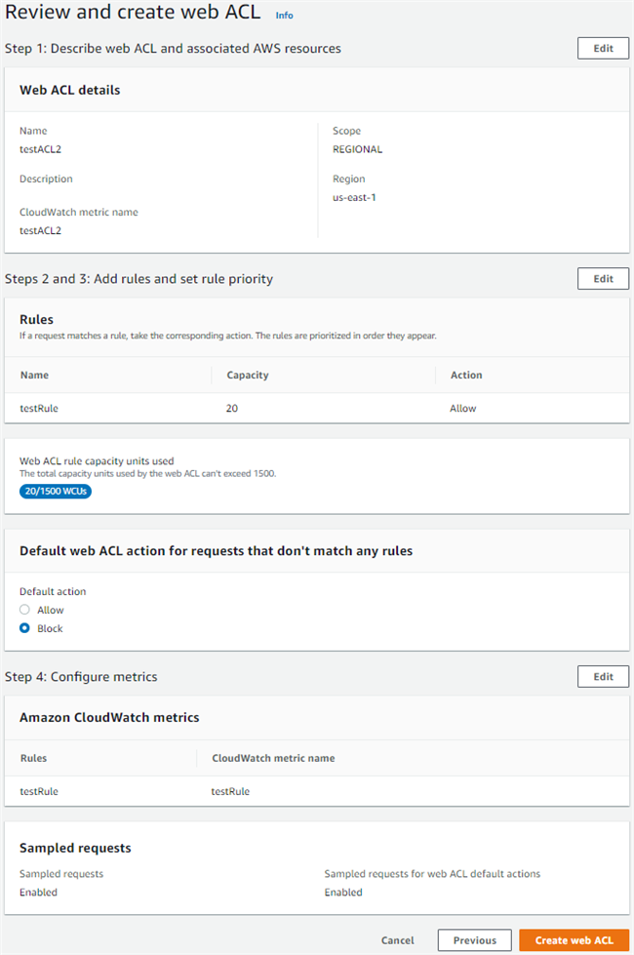Click the us-east-1 region value
The image size is (634, 955).
click(354, 198)
